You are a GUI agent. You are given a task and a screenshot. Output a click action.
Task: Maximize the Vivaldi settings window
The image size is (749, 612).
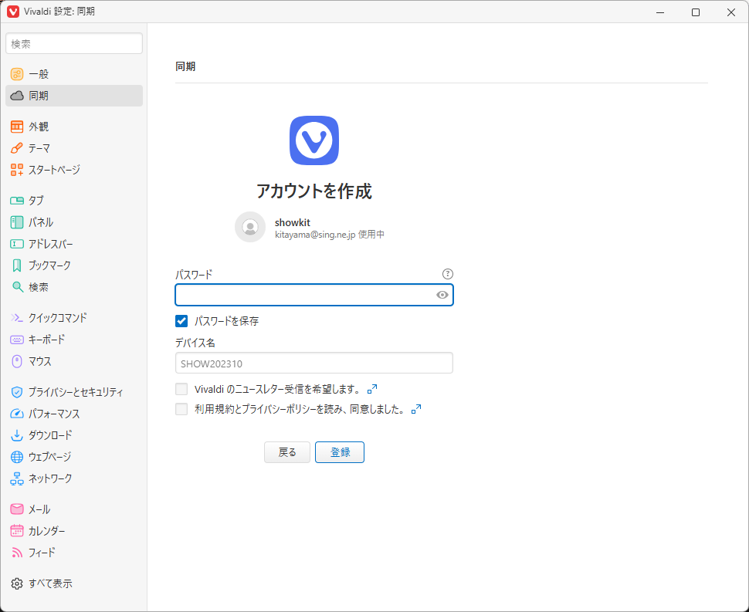pos(696,12)
